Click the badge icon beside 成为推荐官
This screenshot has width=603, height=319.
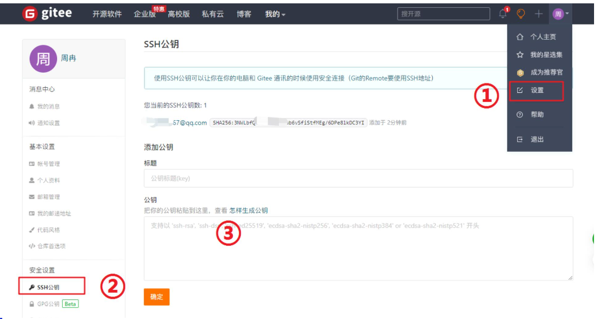pyautogui.click(x=520, y=73)
